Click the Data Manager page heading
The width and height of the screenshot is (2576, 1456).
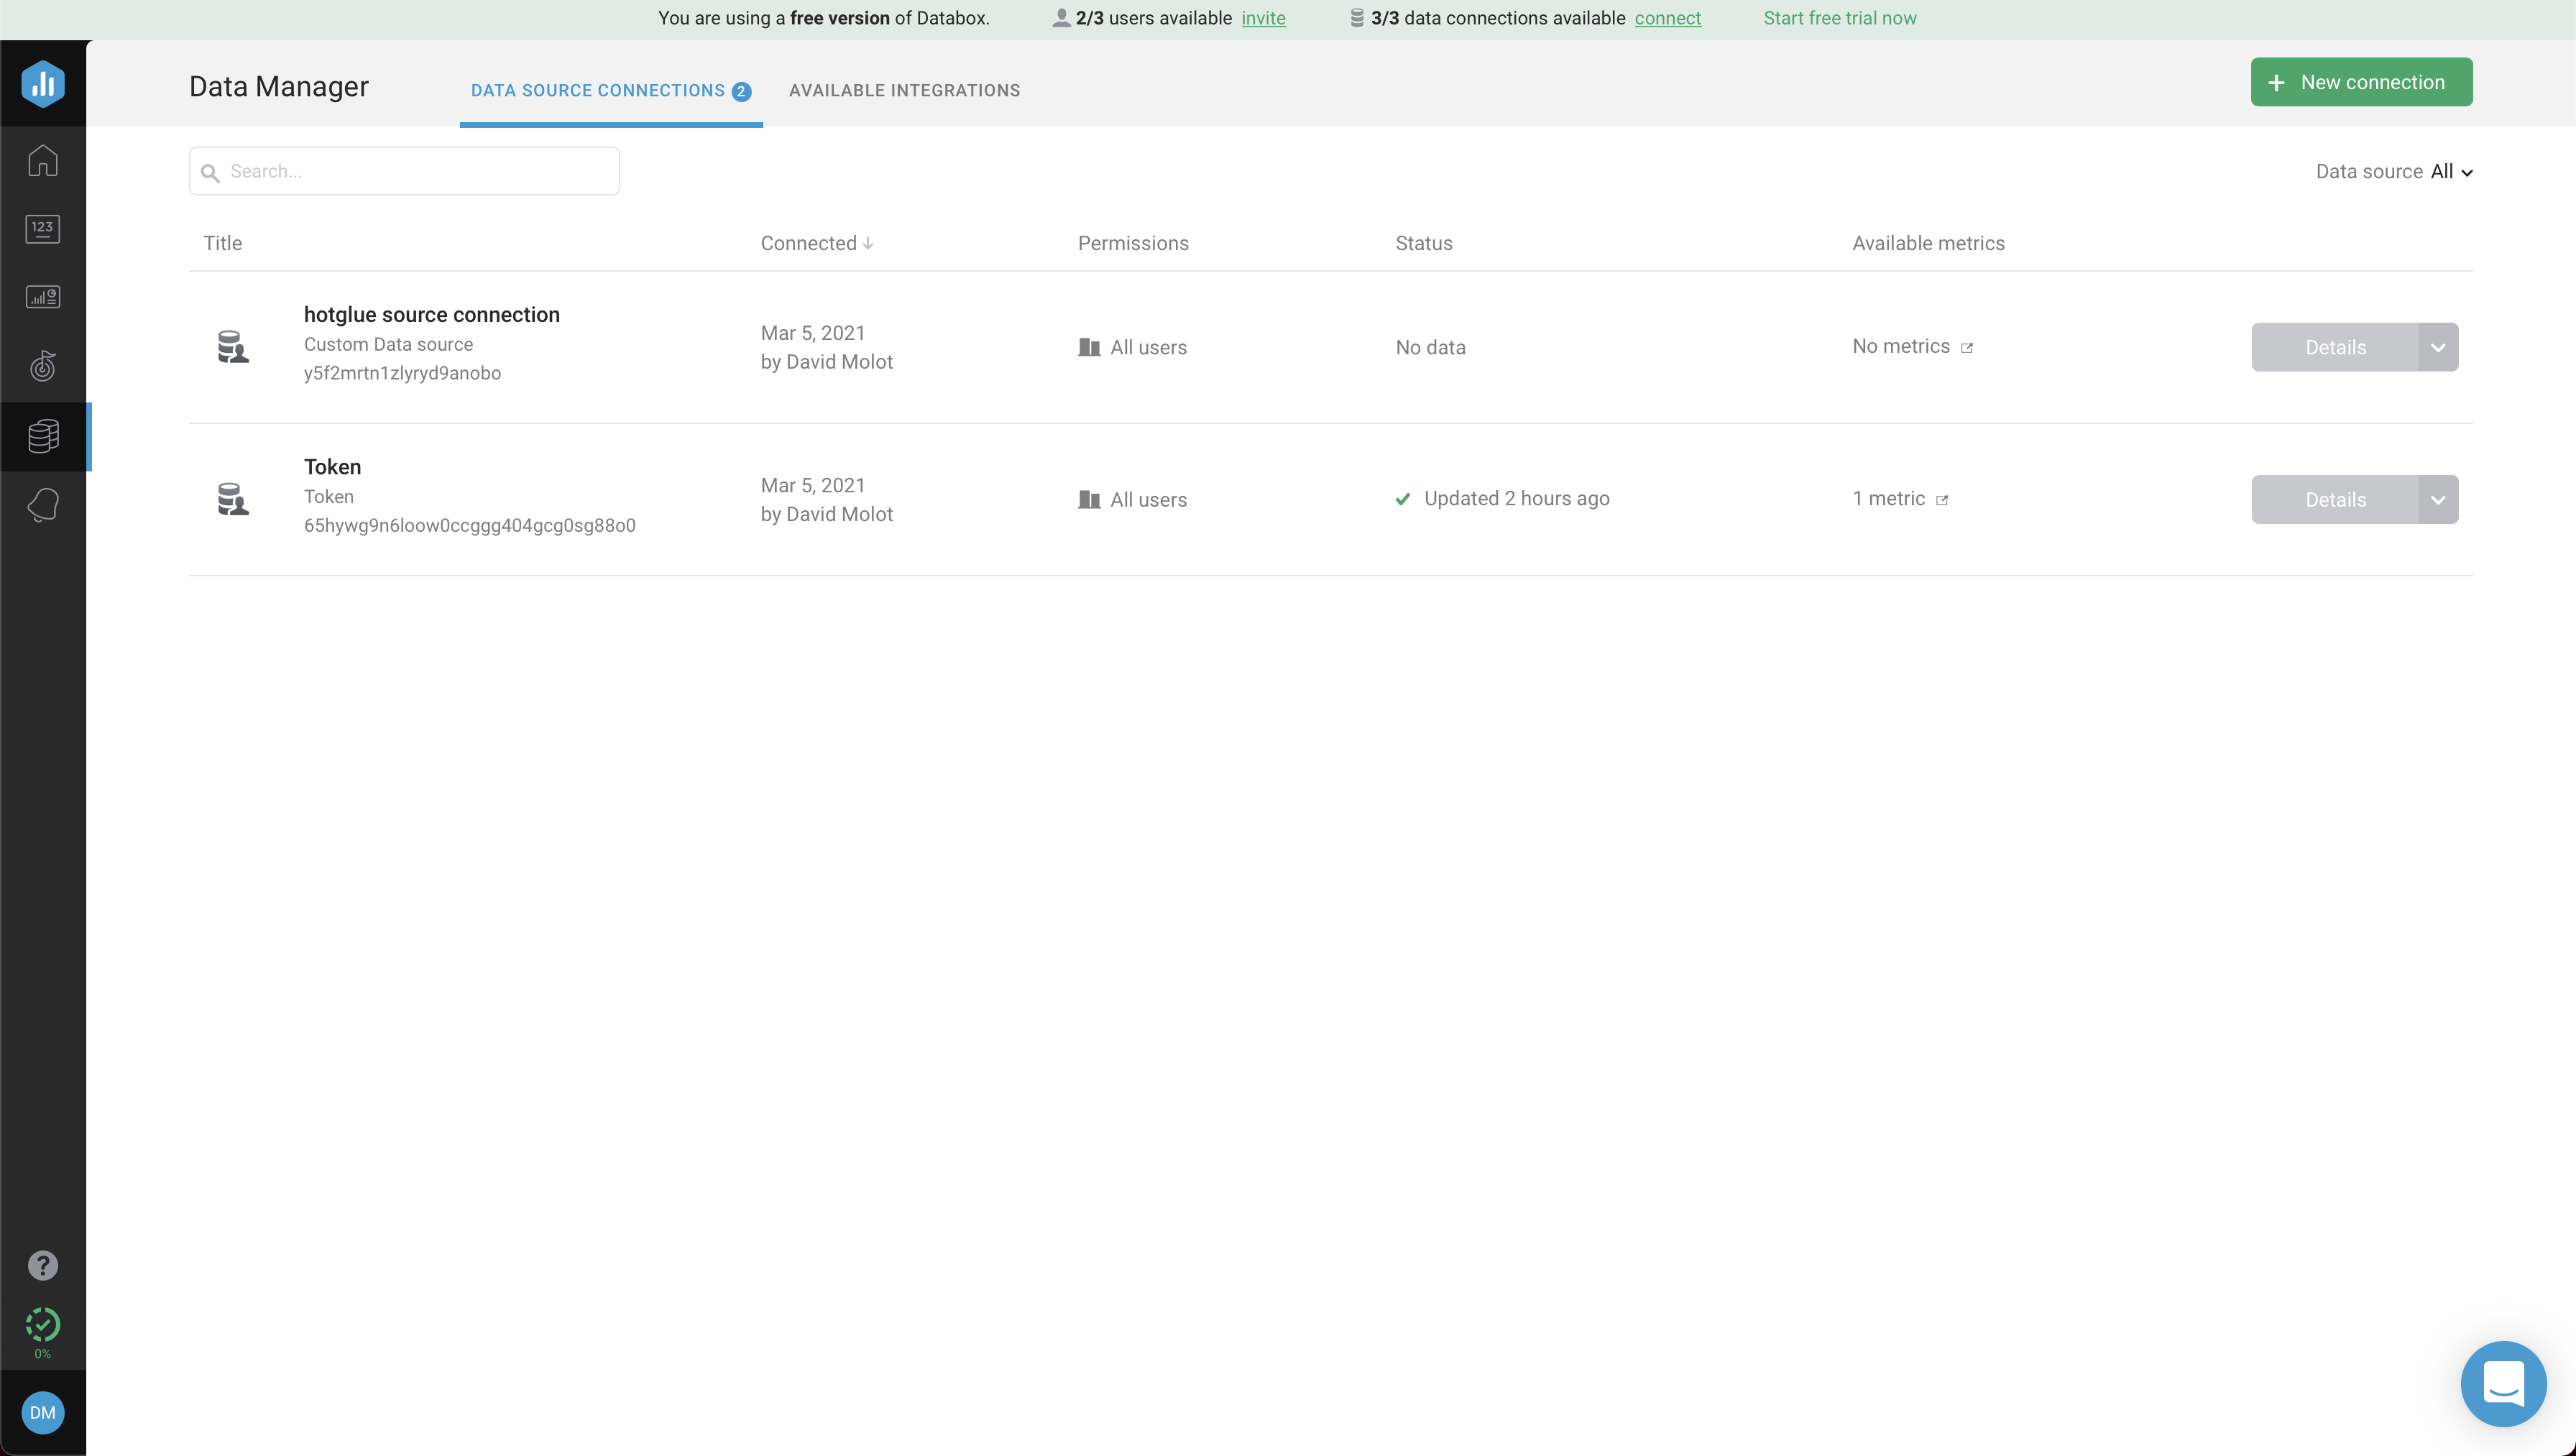point(278,87)
